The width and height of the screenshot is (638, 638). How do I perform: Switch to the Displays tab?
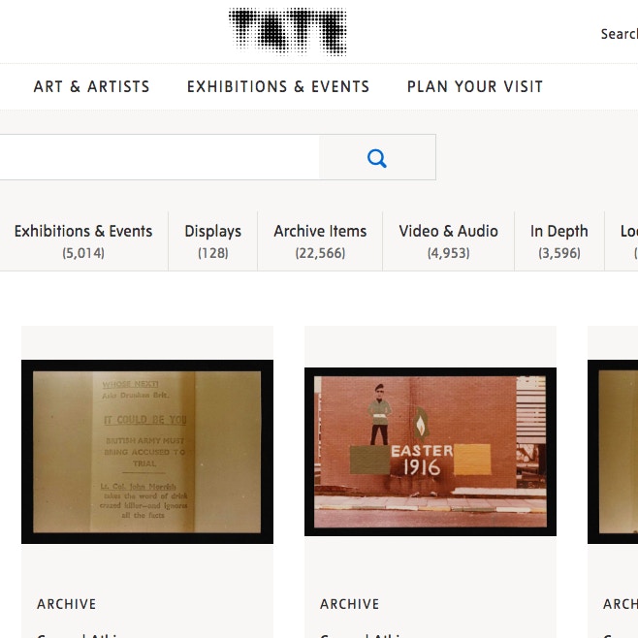pyautogui.click(x=212, y=240)
